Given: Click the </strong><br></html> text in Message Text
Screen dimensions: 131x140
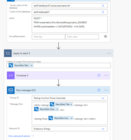Looking at the screenshot, I should coord(85,119).
